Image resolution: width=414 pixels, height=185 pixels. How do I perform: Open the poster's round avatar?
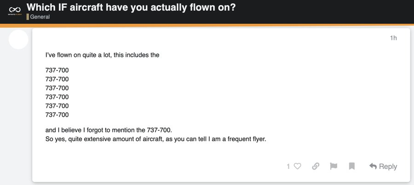click(x=18, y=40)
